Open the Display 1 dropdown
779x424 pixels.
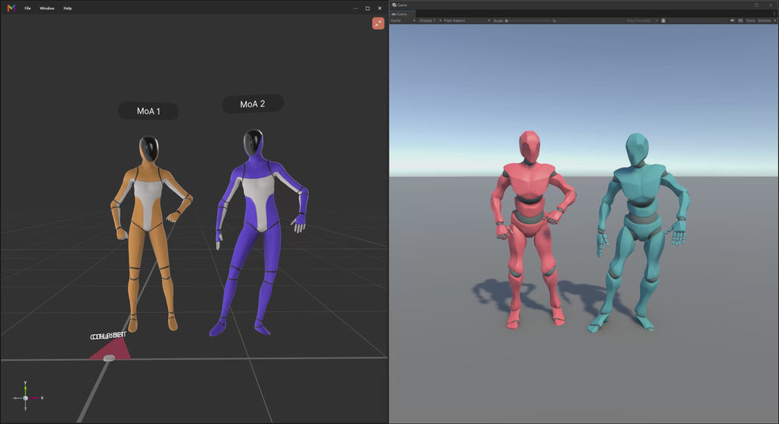[430, 21]
